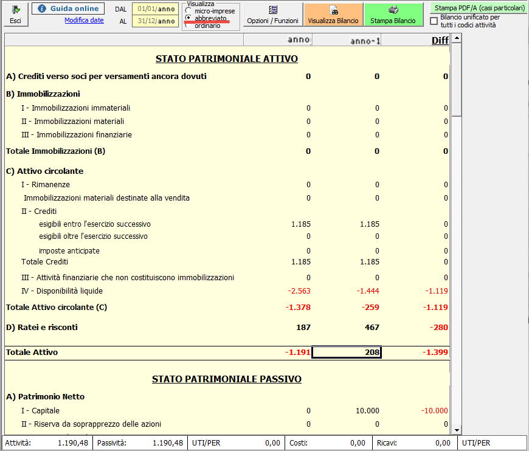Image resolution: width=529 pixels, height=451 pixels.
Task: Click the -1.191 Totale Attivo value
Action: tap(297, 353)
